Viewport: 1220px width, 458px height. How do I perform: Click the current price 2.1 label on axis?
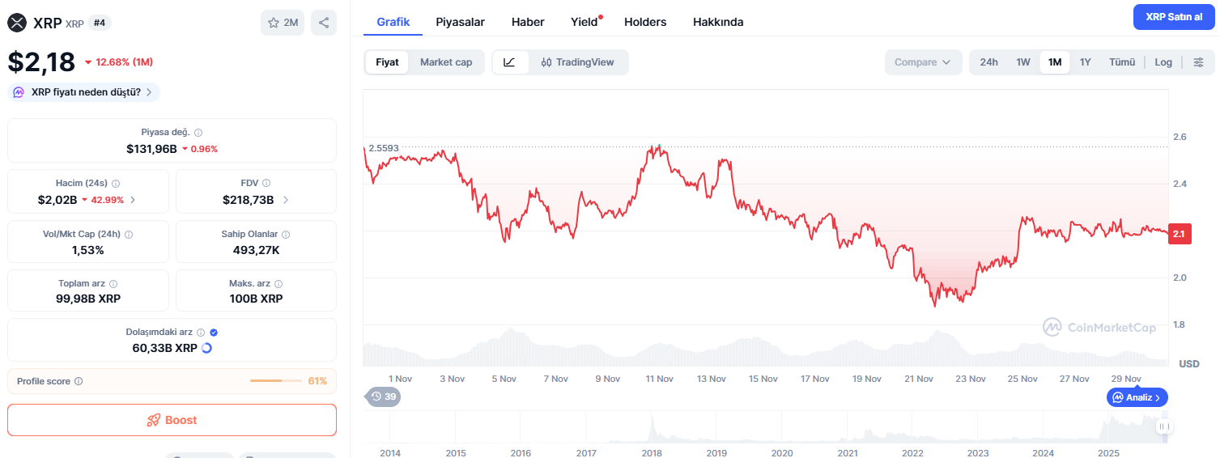point(1179,235)
